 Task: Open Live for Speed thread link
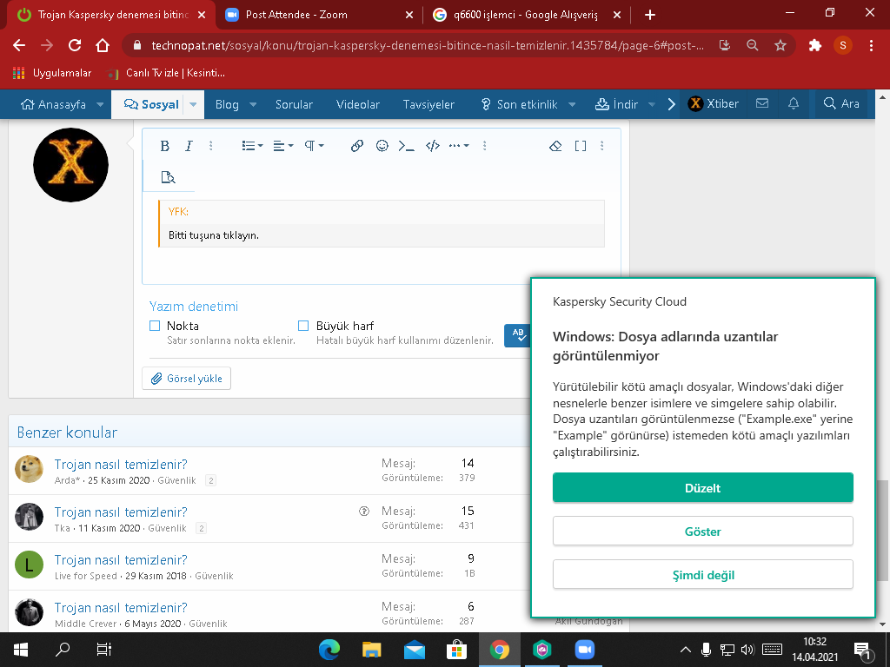click(121, 559)
